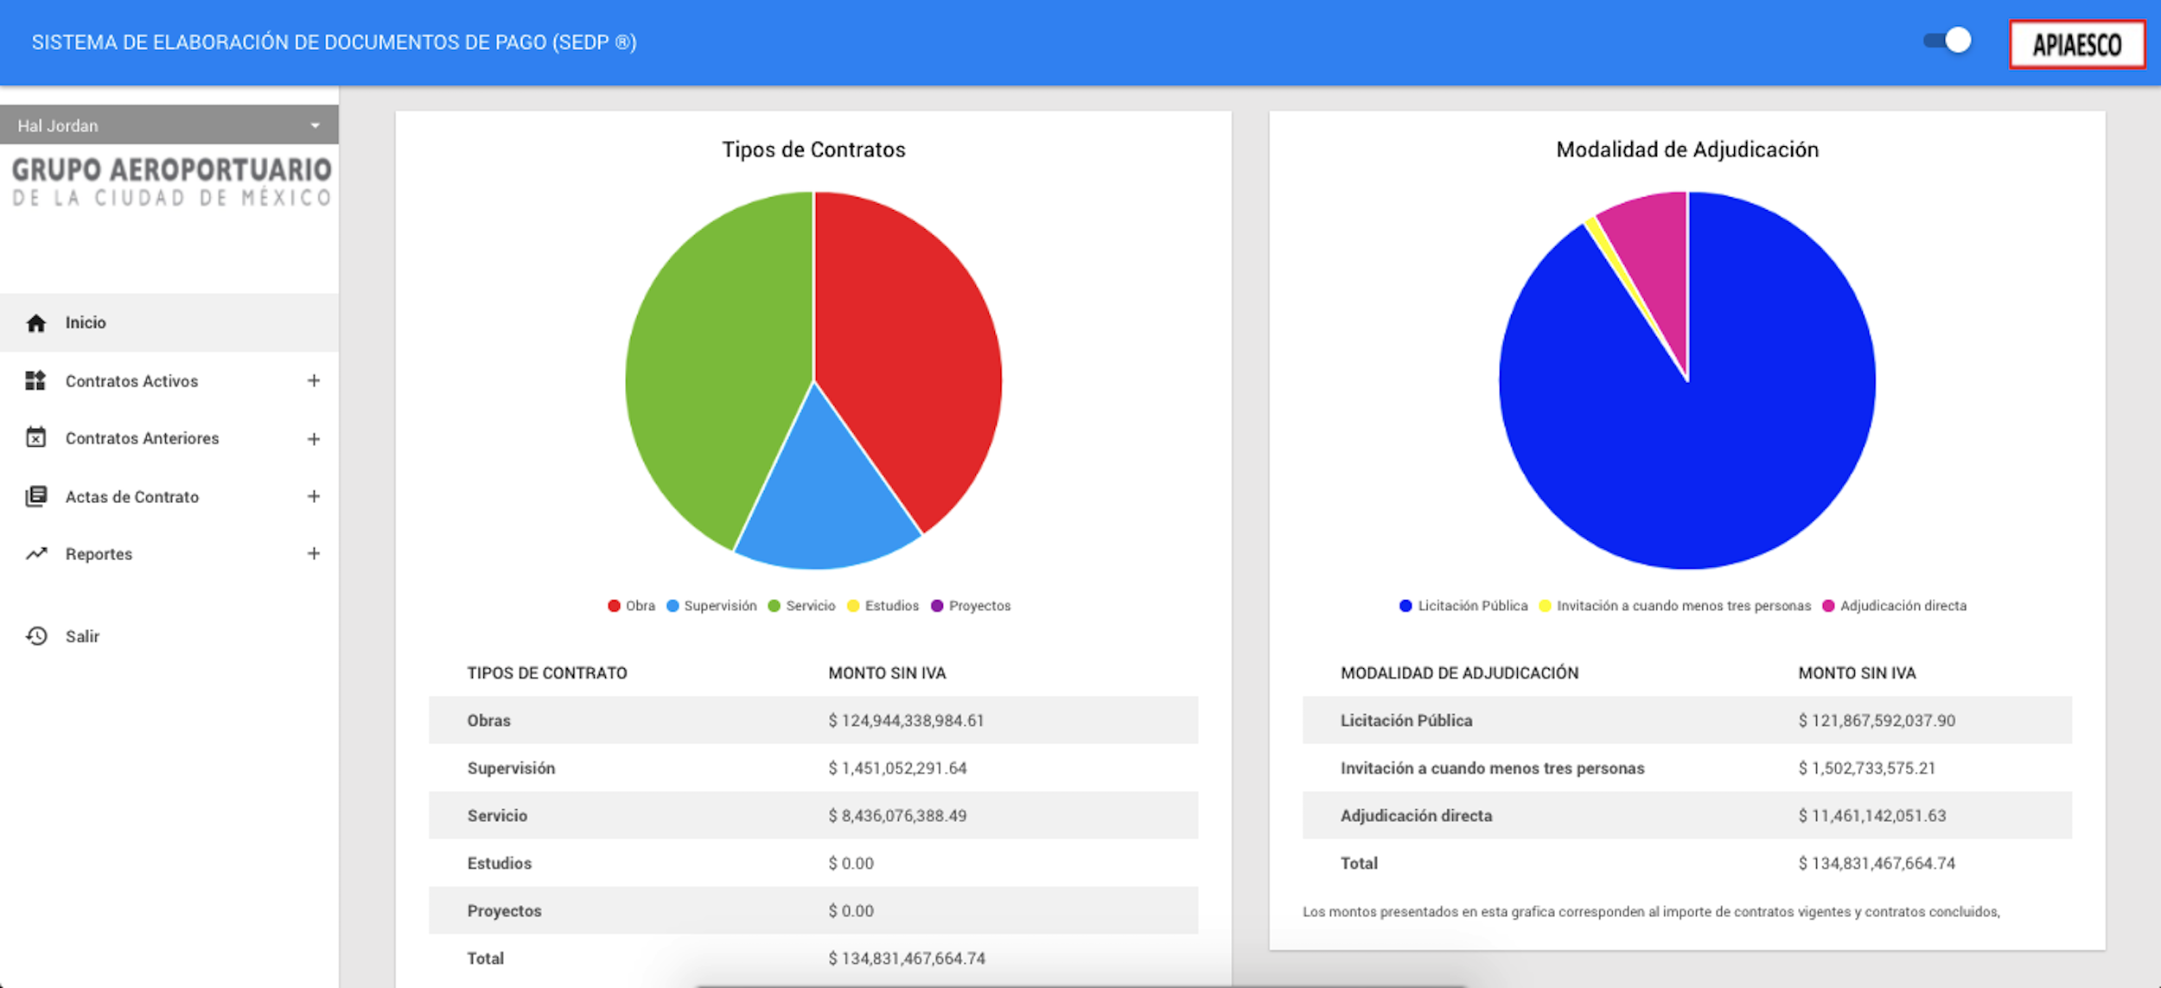Toggle Licitación Pública legend entry

coord(1463,606)
